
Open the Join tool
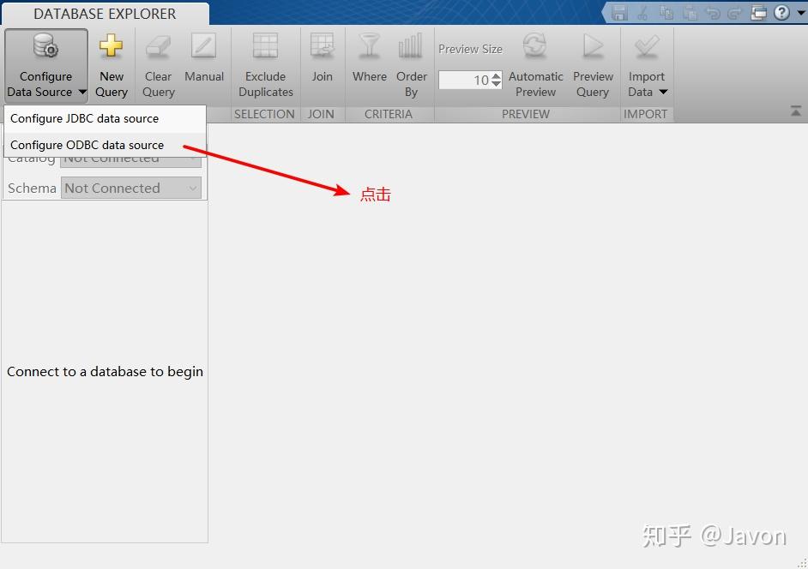[x=322, y=45]
